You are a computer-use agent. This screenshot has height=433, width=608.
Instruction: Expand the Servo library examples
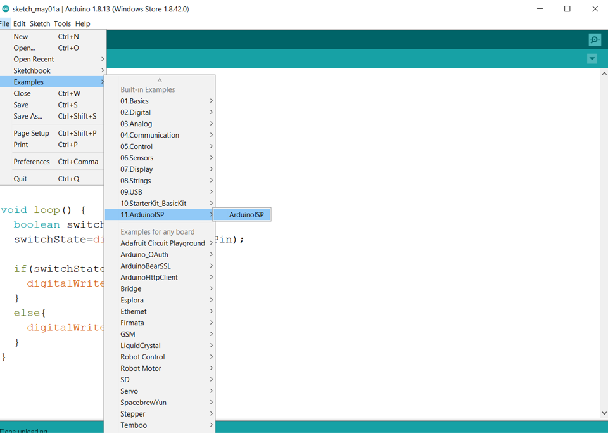pos(160,391)
